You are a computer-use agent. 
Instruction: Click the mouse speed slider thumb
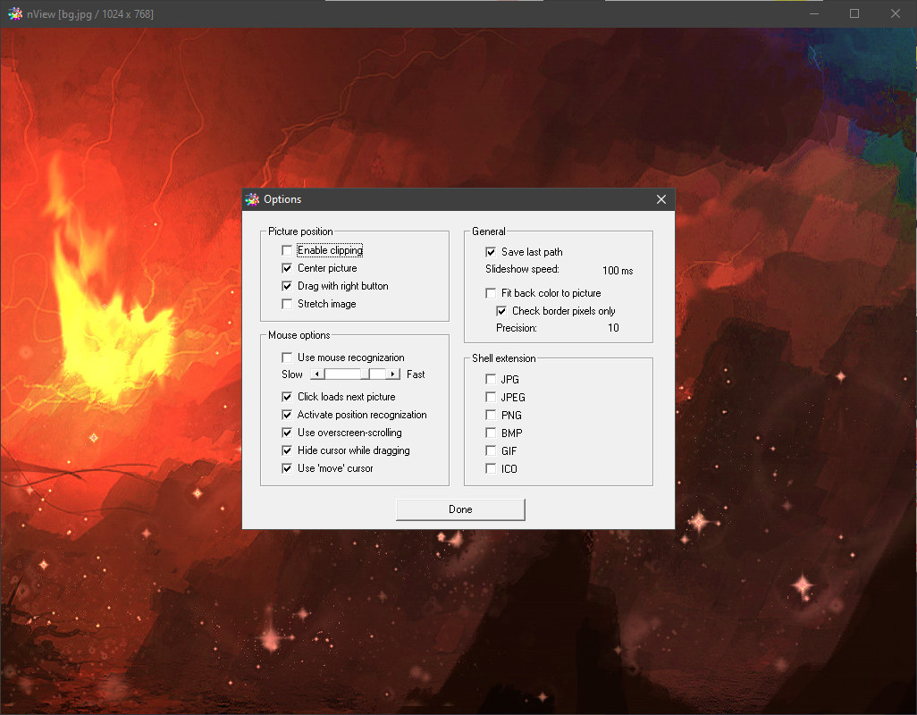365,374
